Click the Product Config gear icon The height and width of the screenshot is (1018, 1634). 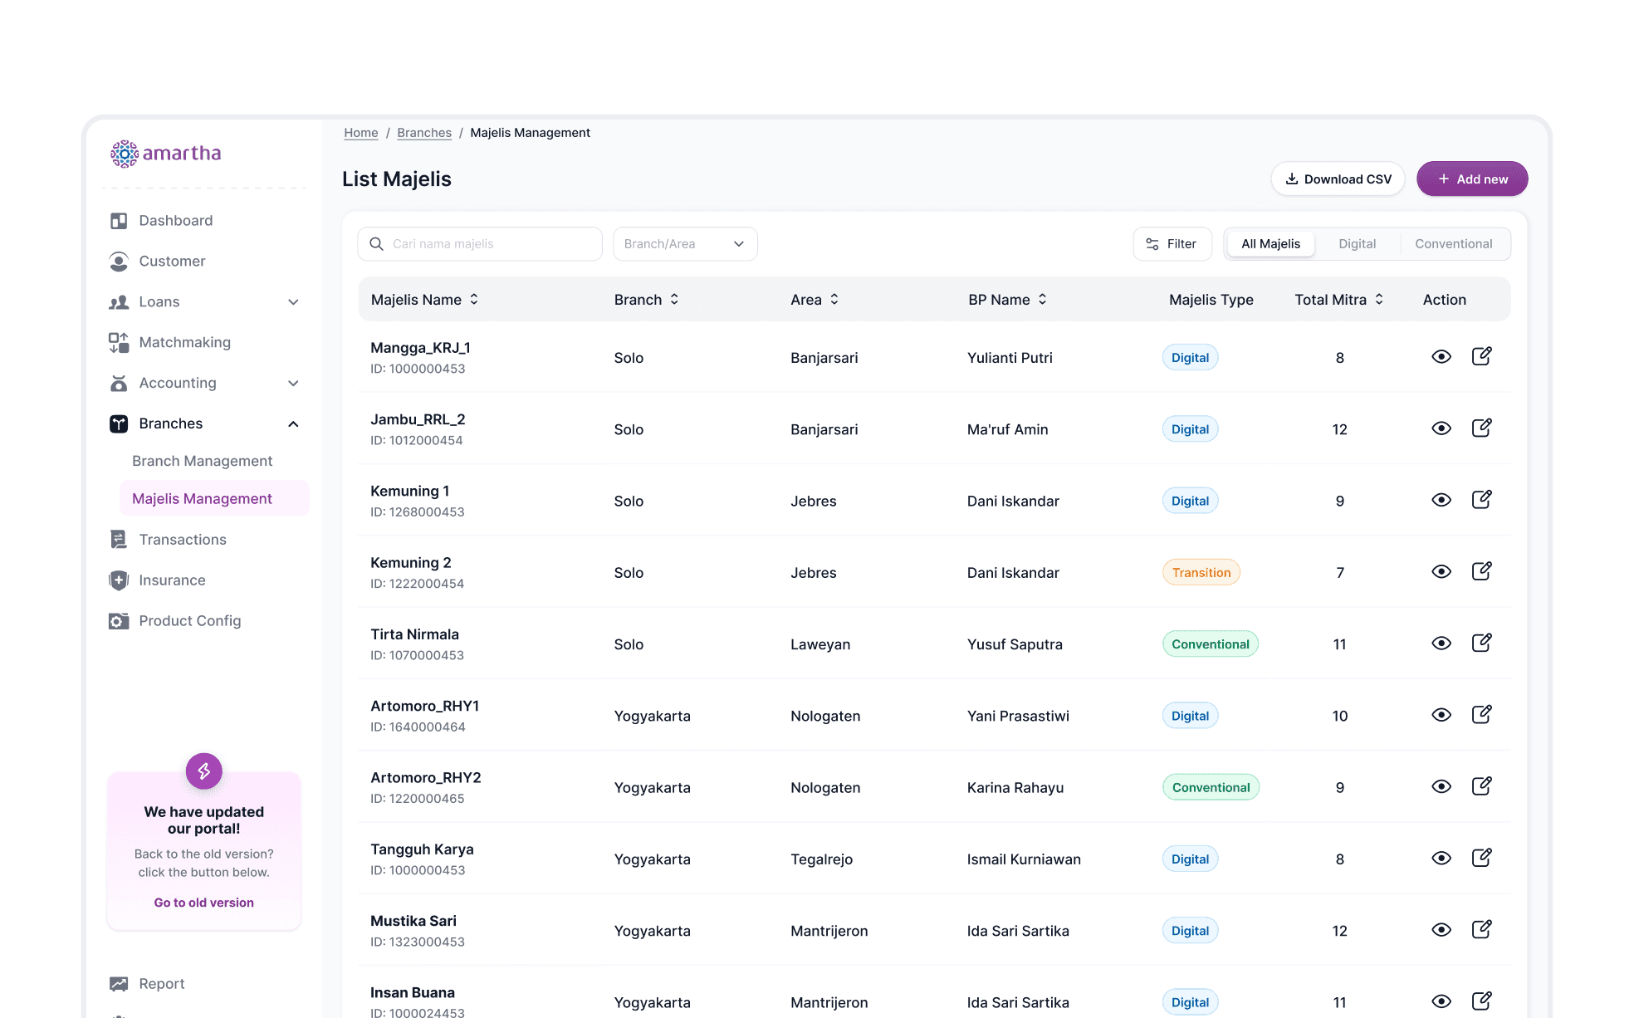point(119,621)
